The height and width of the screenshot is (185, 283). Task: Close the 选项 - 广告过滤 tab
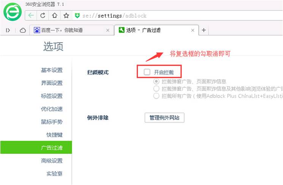tap(193, 30)
